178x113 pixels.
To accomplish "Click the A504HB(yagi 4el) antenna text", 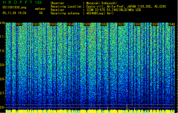I will (100, 13).
